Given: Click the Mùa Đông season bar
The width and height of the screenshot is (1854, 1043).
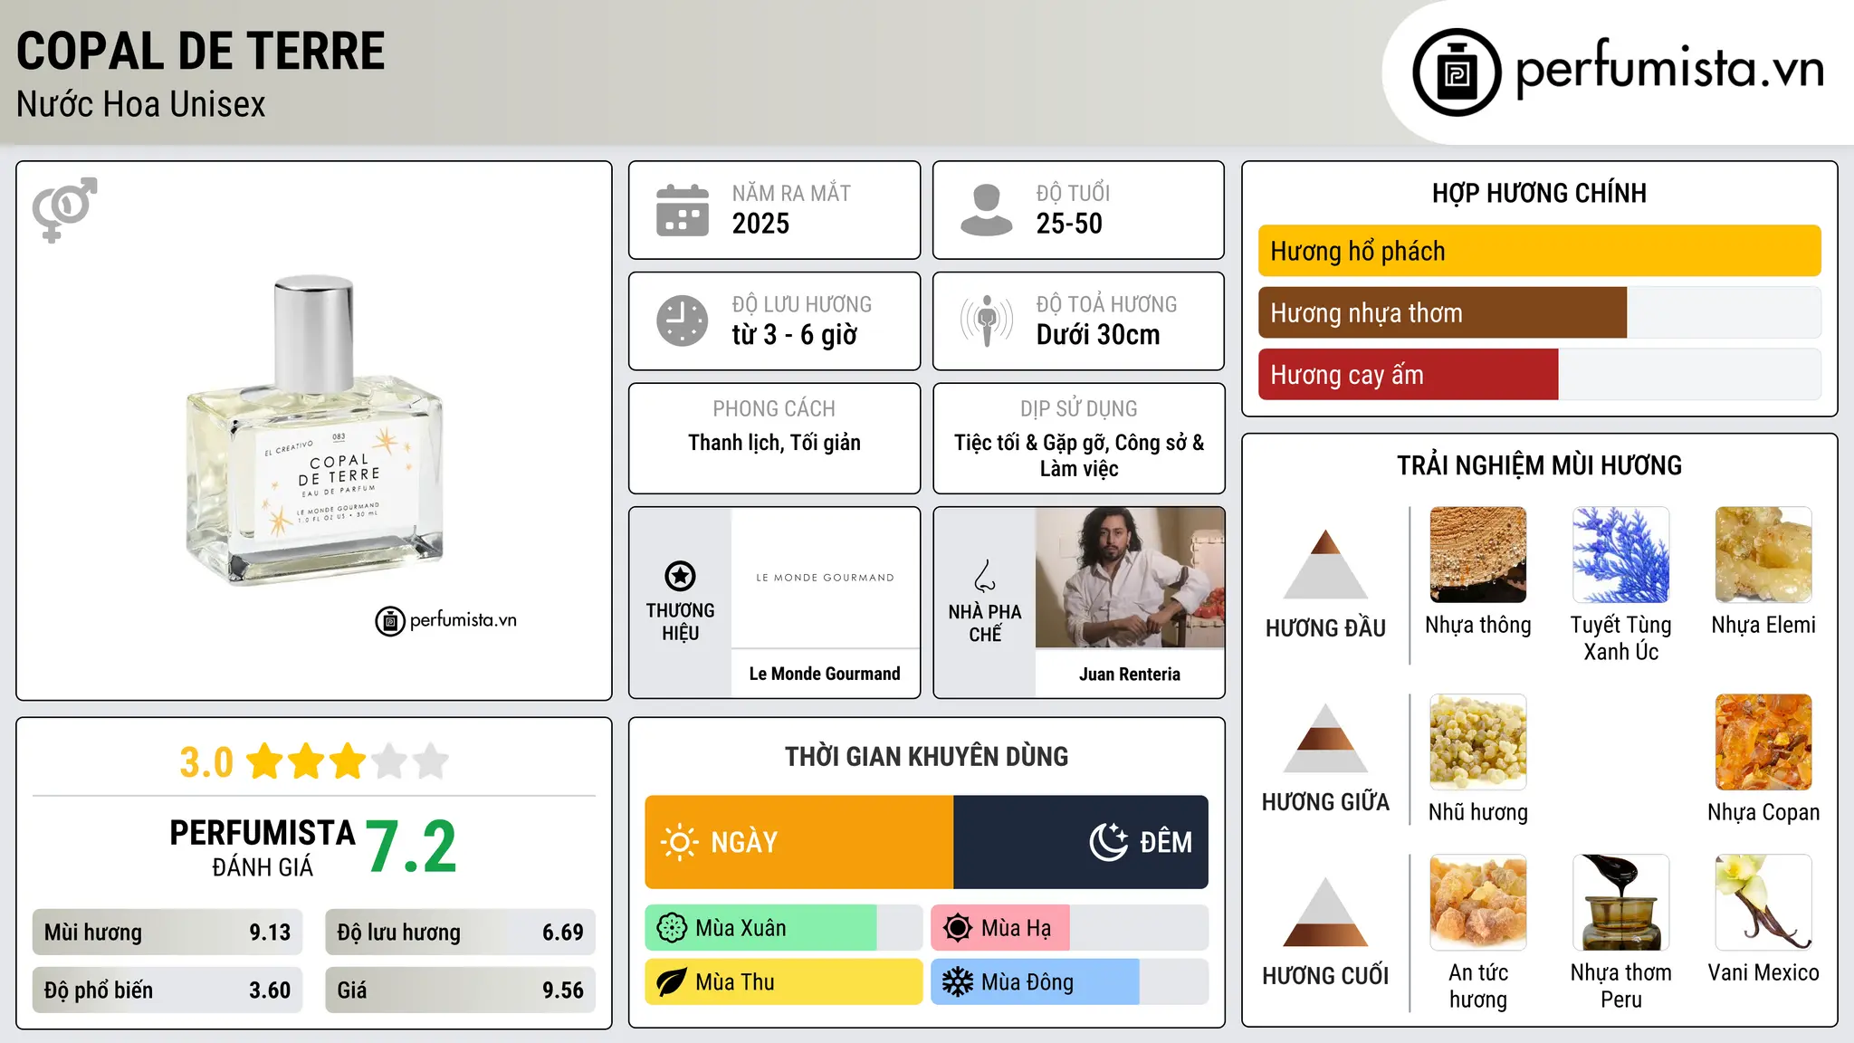Looking at the screenshot, I should pos(1070,982).
